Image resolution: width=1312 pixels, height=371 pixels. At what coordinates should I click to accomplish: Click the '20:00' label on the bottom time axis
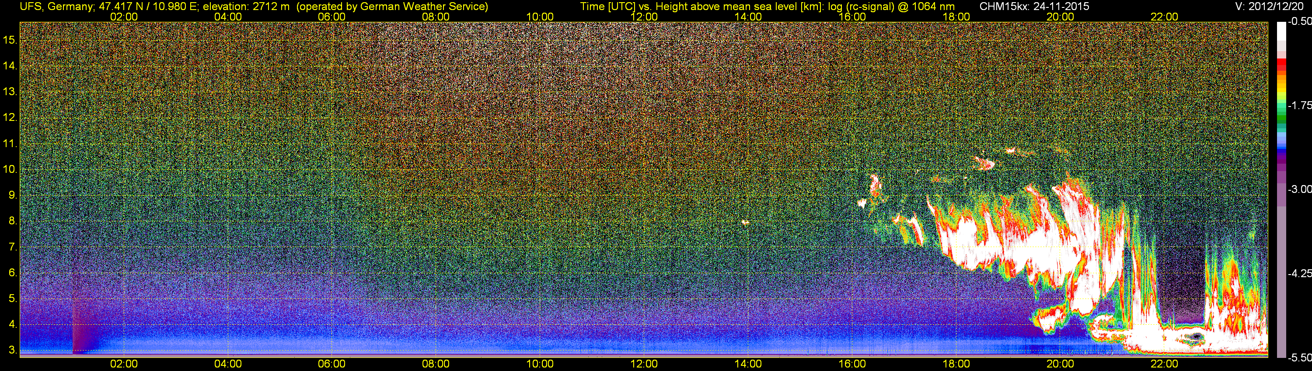pos(1061,364)
